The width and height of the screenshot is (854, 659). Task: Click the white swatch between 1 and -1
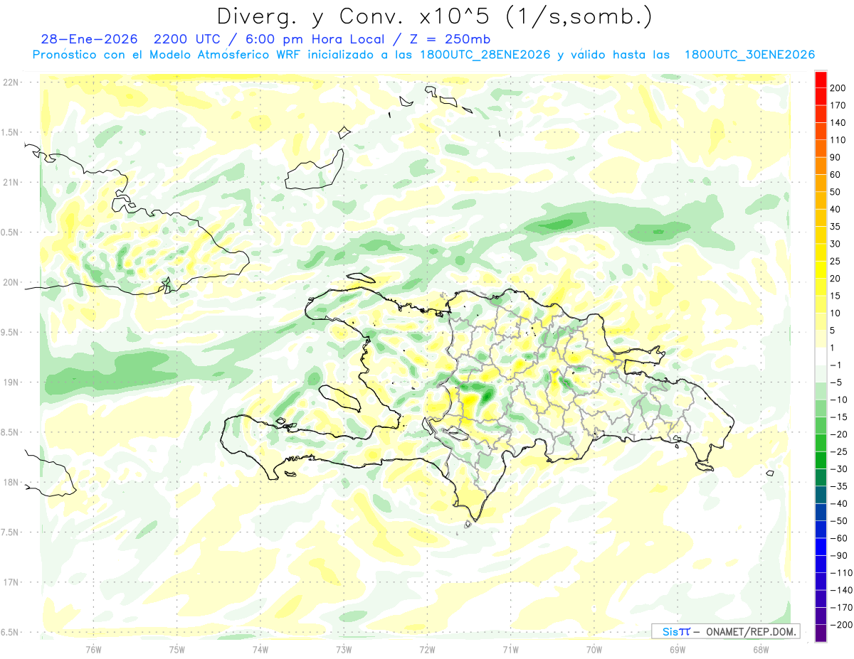pos(821,356)
